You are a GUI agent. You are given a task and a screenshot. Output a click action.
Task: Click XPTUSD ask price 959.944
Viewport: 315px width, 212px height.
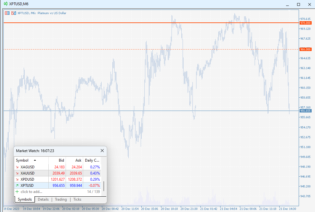coord(76,186)
